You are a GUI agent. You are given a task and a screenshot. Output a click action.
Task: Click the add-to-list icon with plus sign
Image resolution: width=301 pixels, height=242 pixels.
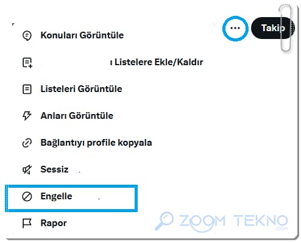coord(27,63)
